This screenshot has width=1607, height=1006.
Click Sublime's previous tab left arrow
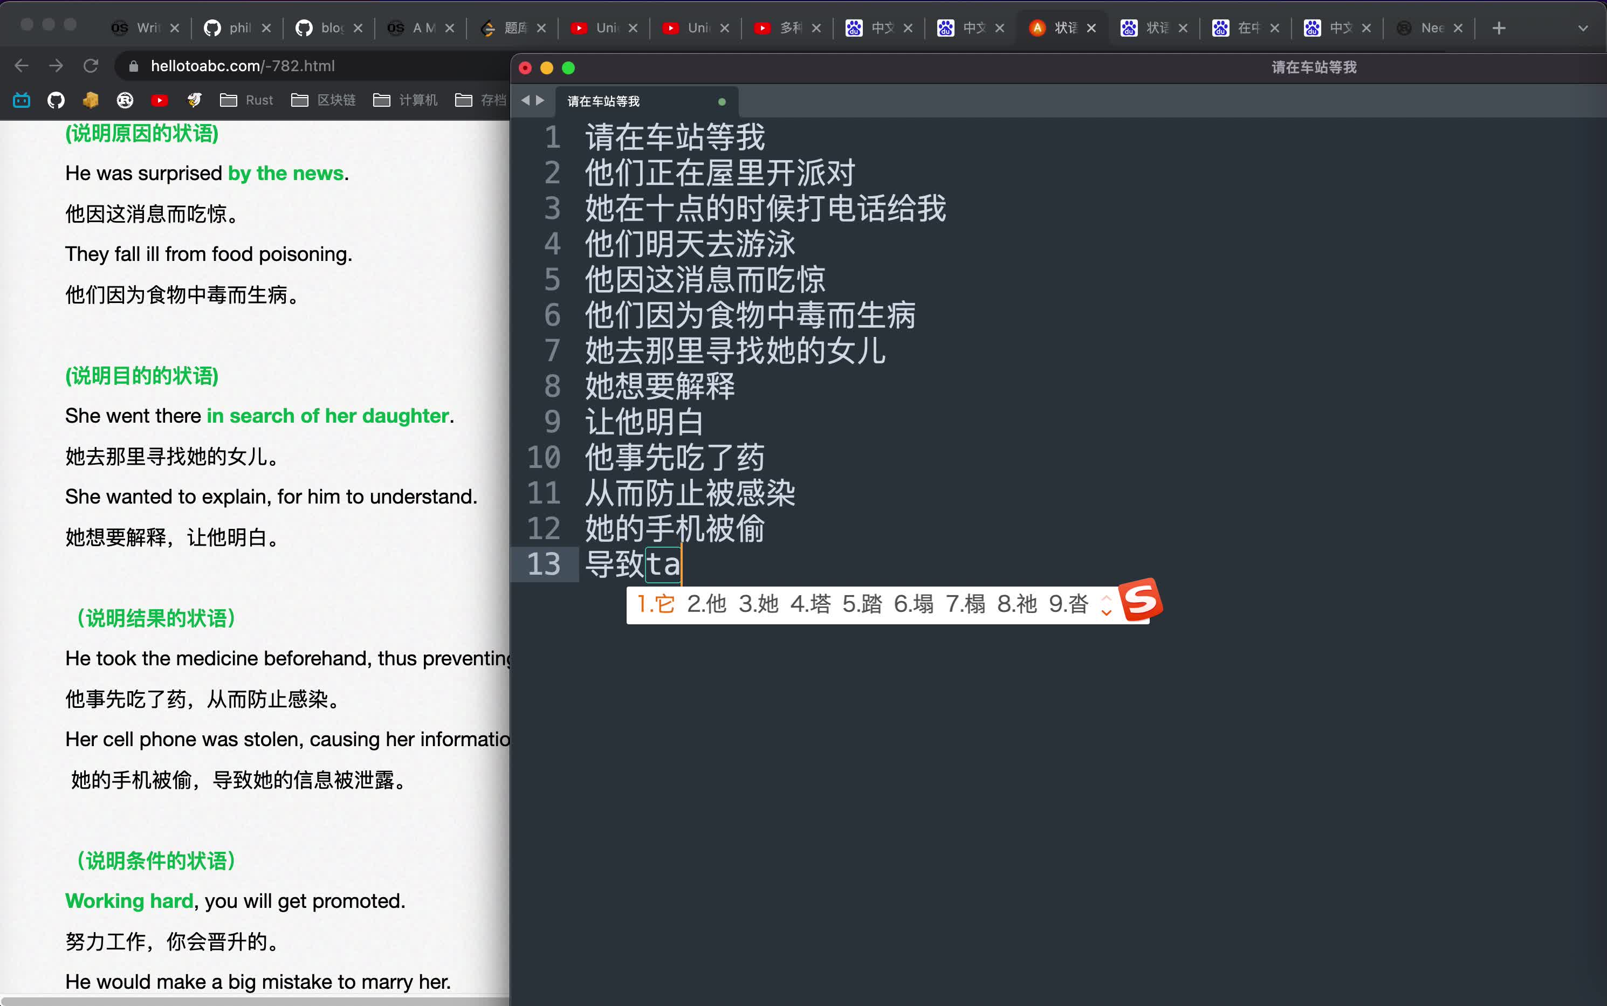tap(526, 100)
